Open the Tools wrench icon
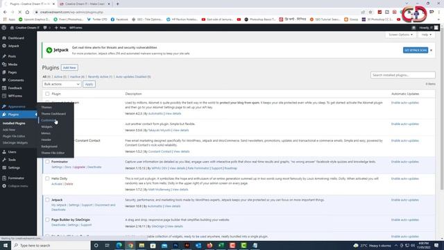The image size is (444, 250). (4, 160)
